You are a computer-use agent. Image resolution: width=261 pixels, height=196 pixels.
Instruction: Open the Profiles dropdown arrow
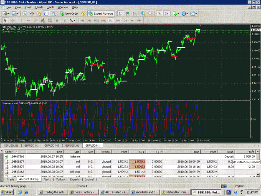18,14
